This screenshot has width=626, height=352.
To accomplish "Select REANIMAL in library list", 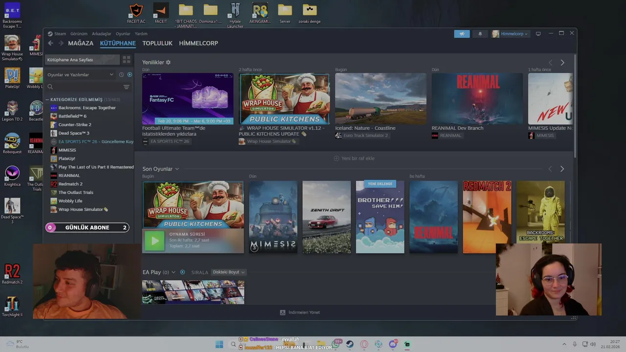I will tap(69, 176).
